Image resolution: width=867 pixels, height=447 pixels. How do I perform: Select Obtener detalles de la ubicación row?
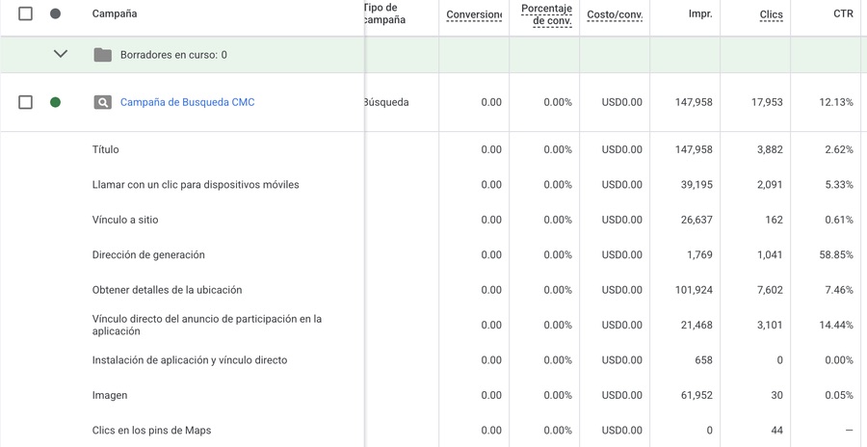tap(167, 290)
